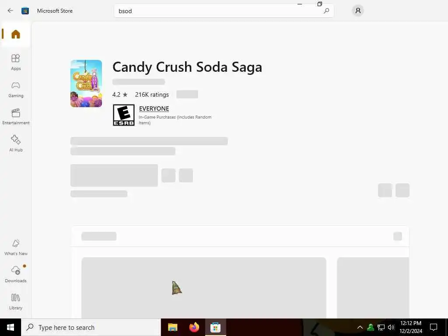Go to the Home section
Viewport: 448px width, 336px height.
coord(16,34)
